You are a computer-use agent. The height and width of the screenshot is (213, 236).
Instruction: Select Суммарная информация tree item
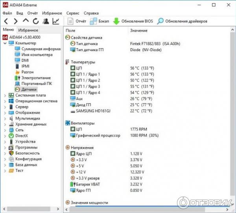(38, 49)
